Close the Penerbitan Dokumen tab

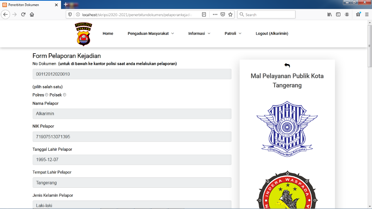tap(56, 5)
